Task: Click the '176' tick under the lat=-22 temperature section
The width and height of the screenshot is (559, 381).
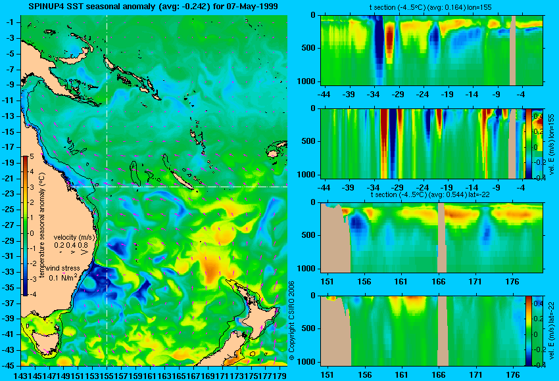Action: pos(513,282)
